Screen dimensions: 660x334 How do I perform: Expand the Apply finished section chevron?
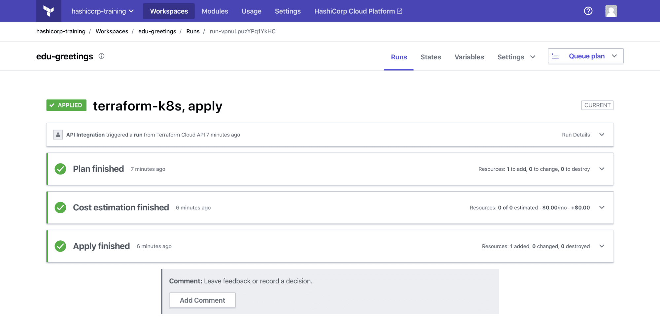click(x=602, y=246)
